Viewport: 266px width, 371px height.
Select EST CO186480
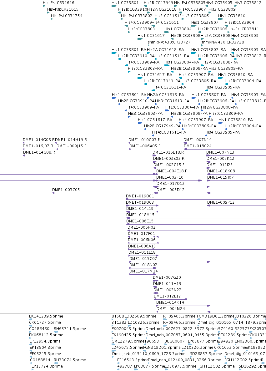[39, 329]
